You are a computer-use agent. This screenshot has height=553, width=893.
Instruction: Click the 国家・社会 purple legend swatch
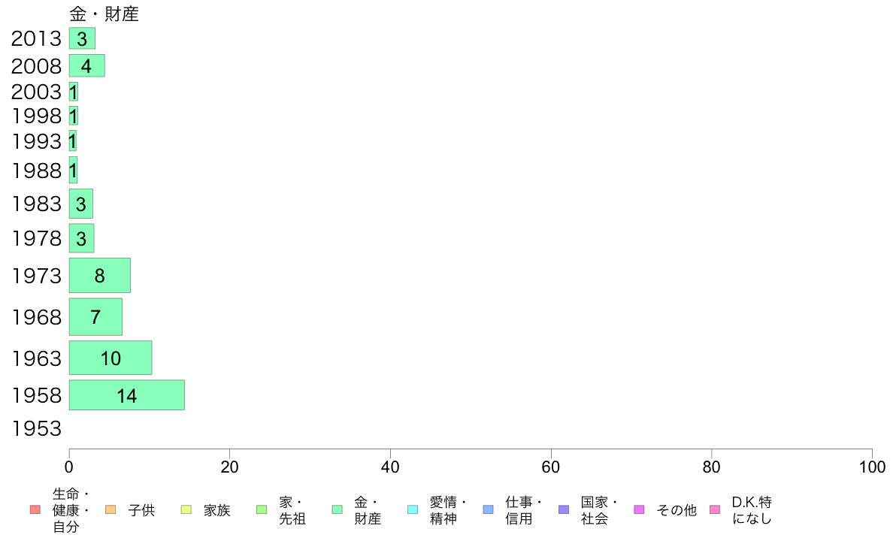click(564, 509)
